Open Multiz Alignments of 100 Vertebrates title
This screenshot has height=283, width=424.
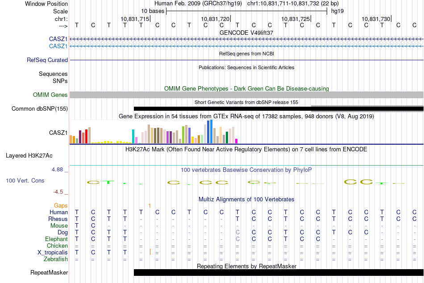click(246, 199)
